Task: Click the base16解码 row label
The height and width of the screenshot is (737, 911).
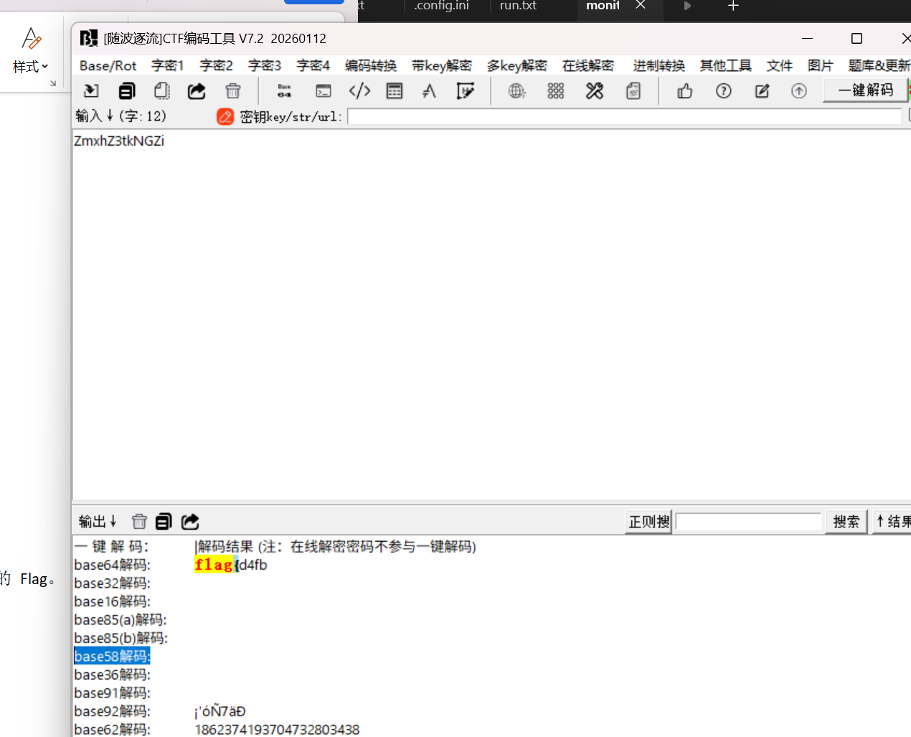Action: pyautogui.click(x=112, y=601)
